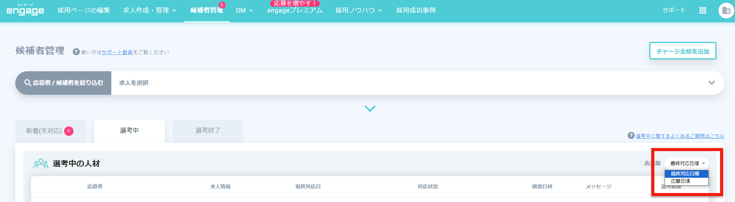Switch to the 新着(未対応) tab

coord(50,131)
